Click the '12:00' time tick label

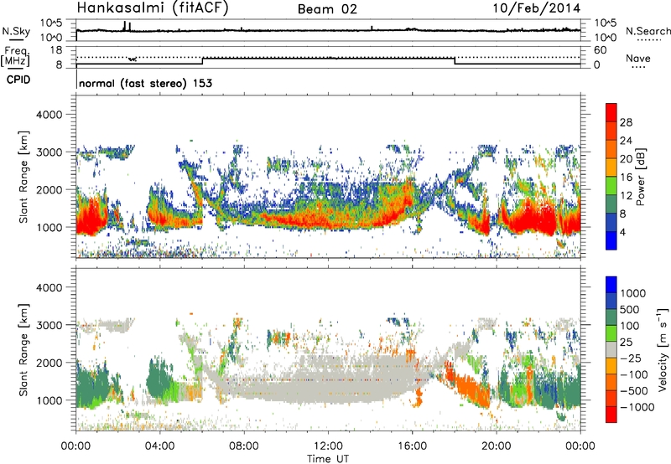pyautogui.click(x=328, y=446)
